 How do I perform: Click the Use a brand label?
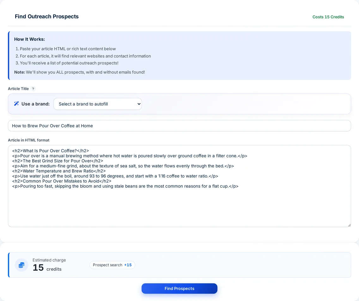(x=35, y=104)
